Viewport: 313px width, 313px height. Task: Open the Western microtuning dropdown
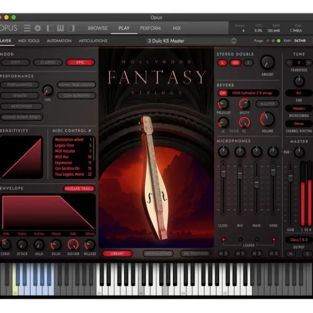[299, 109]
